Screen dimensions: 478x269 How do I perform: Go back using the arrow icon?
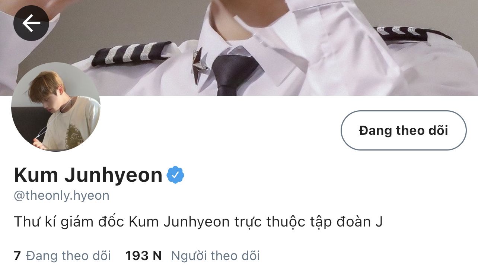point(31,23)
